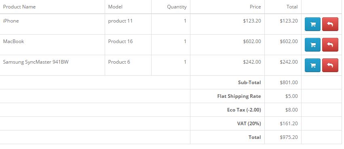Return the iPhone via the red arrow icon
The height and width of the screenshot is (149, 344).
(330, 24)
